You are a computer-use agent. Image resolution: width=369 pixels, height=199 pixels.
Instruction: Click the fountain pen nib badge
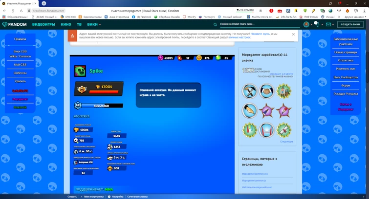(x=249, y=110)
